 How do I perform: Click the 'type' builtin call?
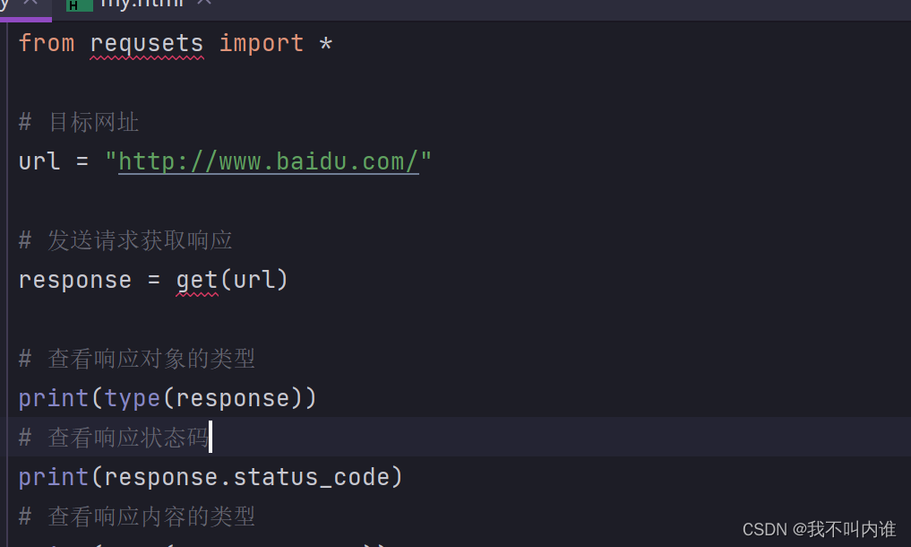coord(133,399)
